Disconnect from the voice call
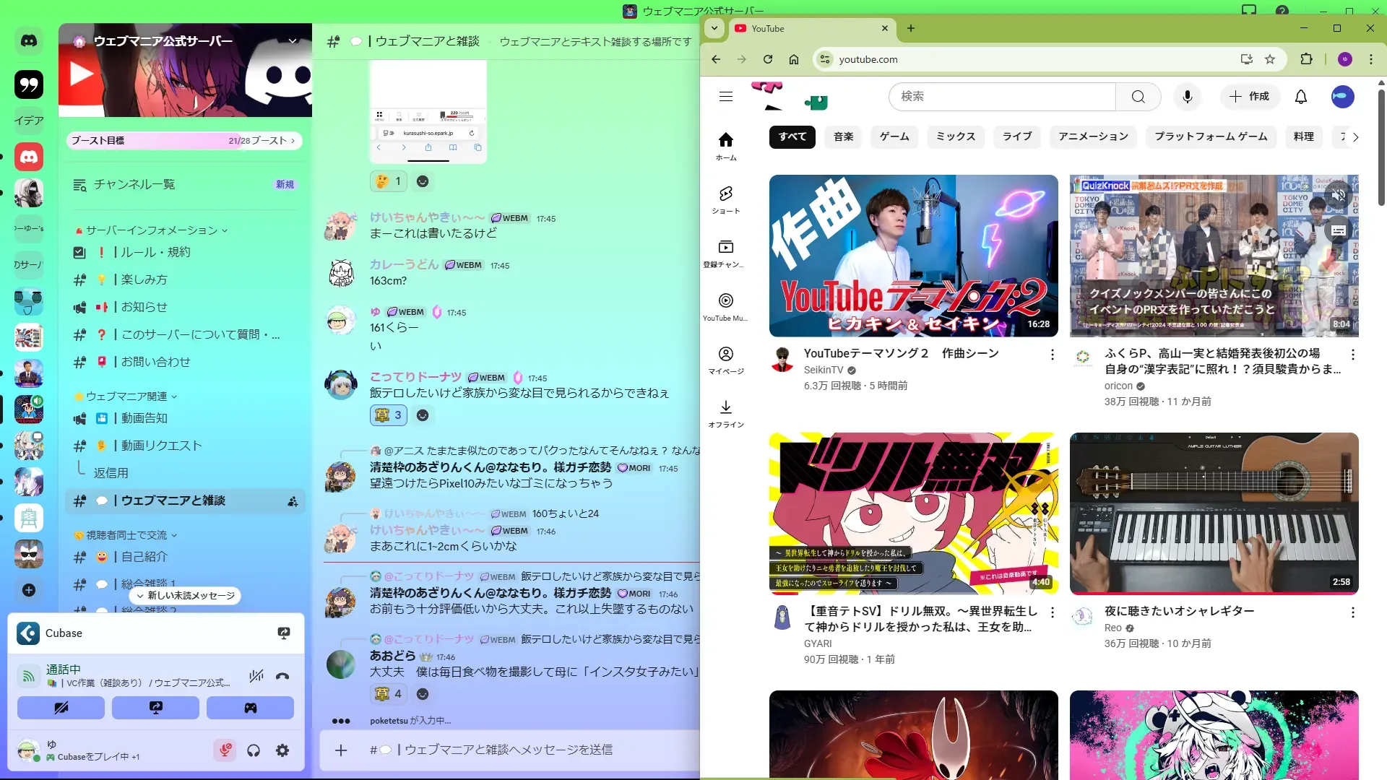Viewport: 1387px width, 780px height. point(282,676)
